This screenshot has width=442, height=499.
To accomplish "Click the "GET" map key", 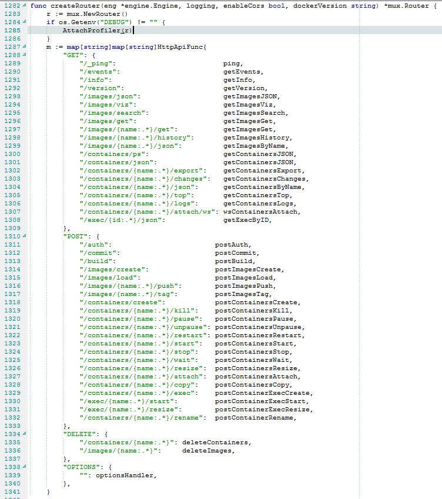I will point(73,55).
